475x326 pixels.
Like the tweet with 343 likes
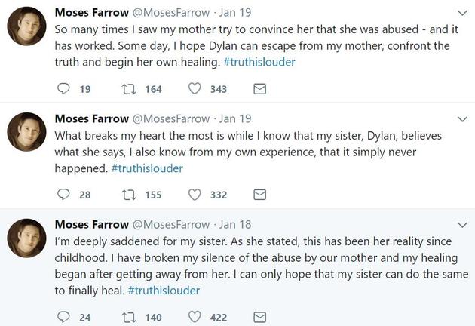point(195,89)
